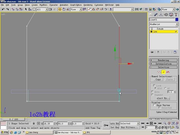Screen dimensions: 180x135
Task: Select the All radio button
Action: click(166, 88)
